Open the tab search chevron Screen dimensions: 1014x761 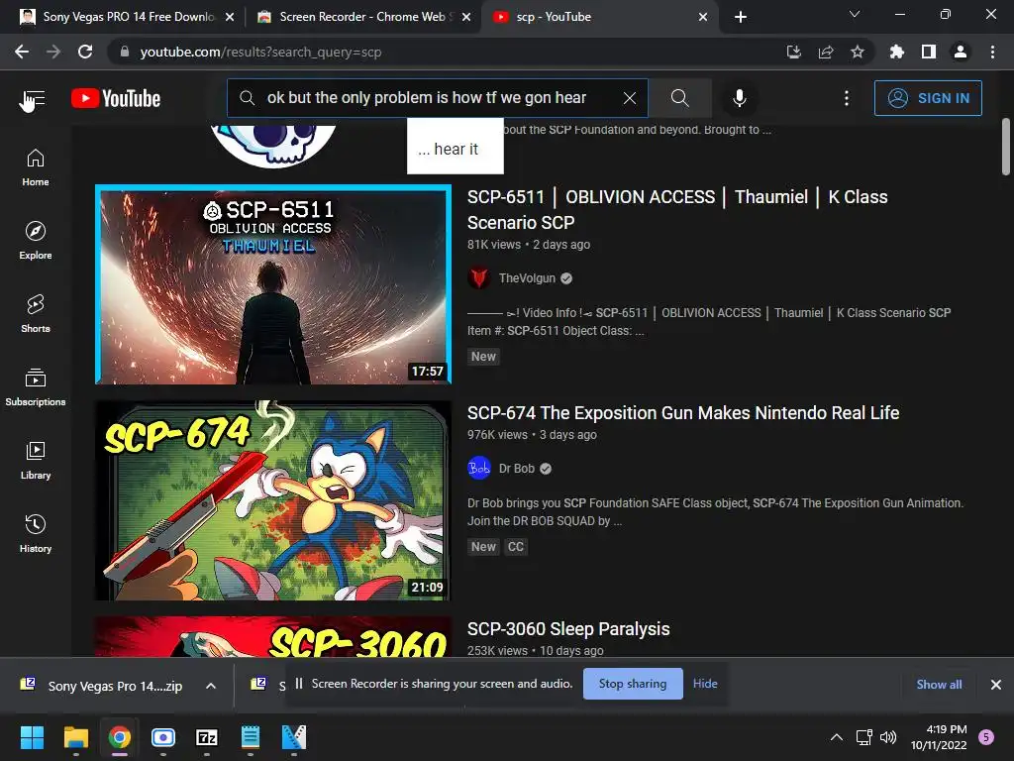coord(855,14)
